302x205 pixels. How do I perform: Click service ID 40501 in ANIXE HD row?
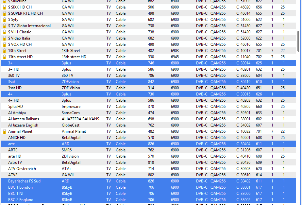pos(245,138)
